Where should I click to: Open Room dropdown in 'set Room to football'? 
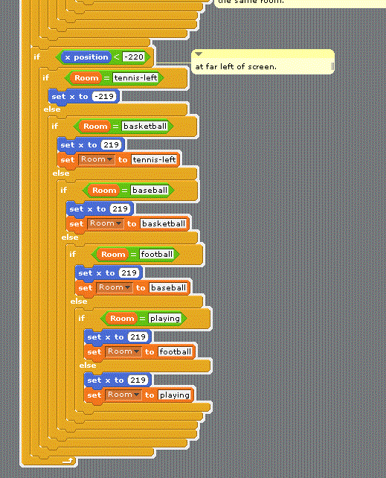pyautogui.click(x=123, y=351)
